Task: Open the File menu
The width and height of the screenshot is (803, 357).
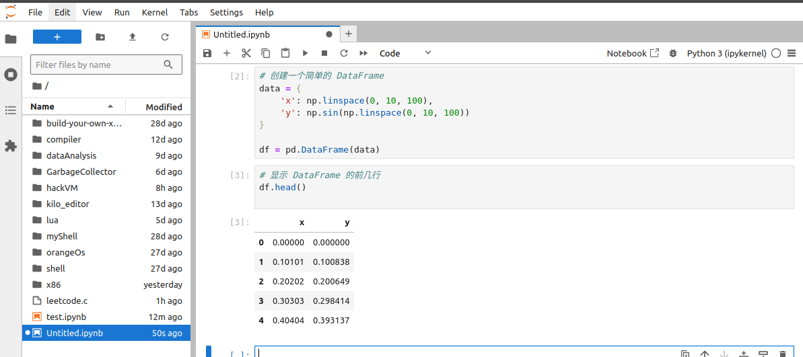Action: point(35,12)
